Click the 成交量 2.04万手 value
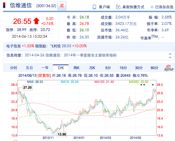This screenshot has height=141, width=175. 123,17
